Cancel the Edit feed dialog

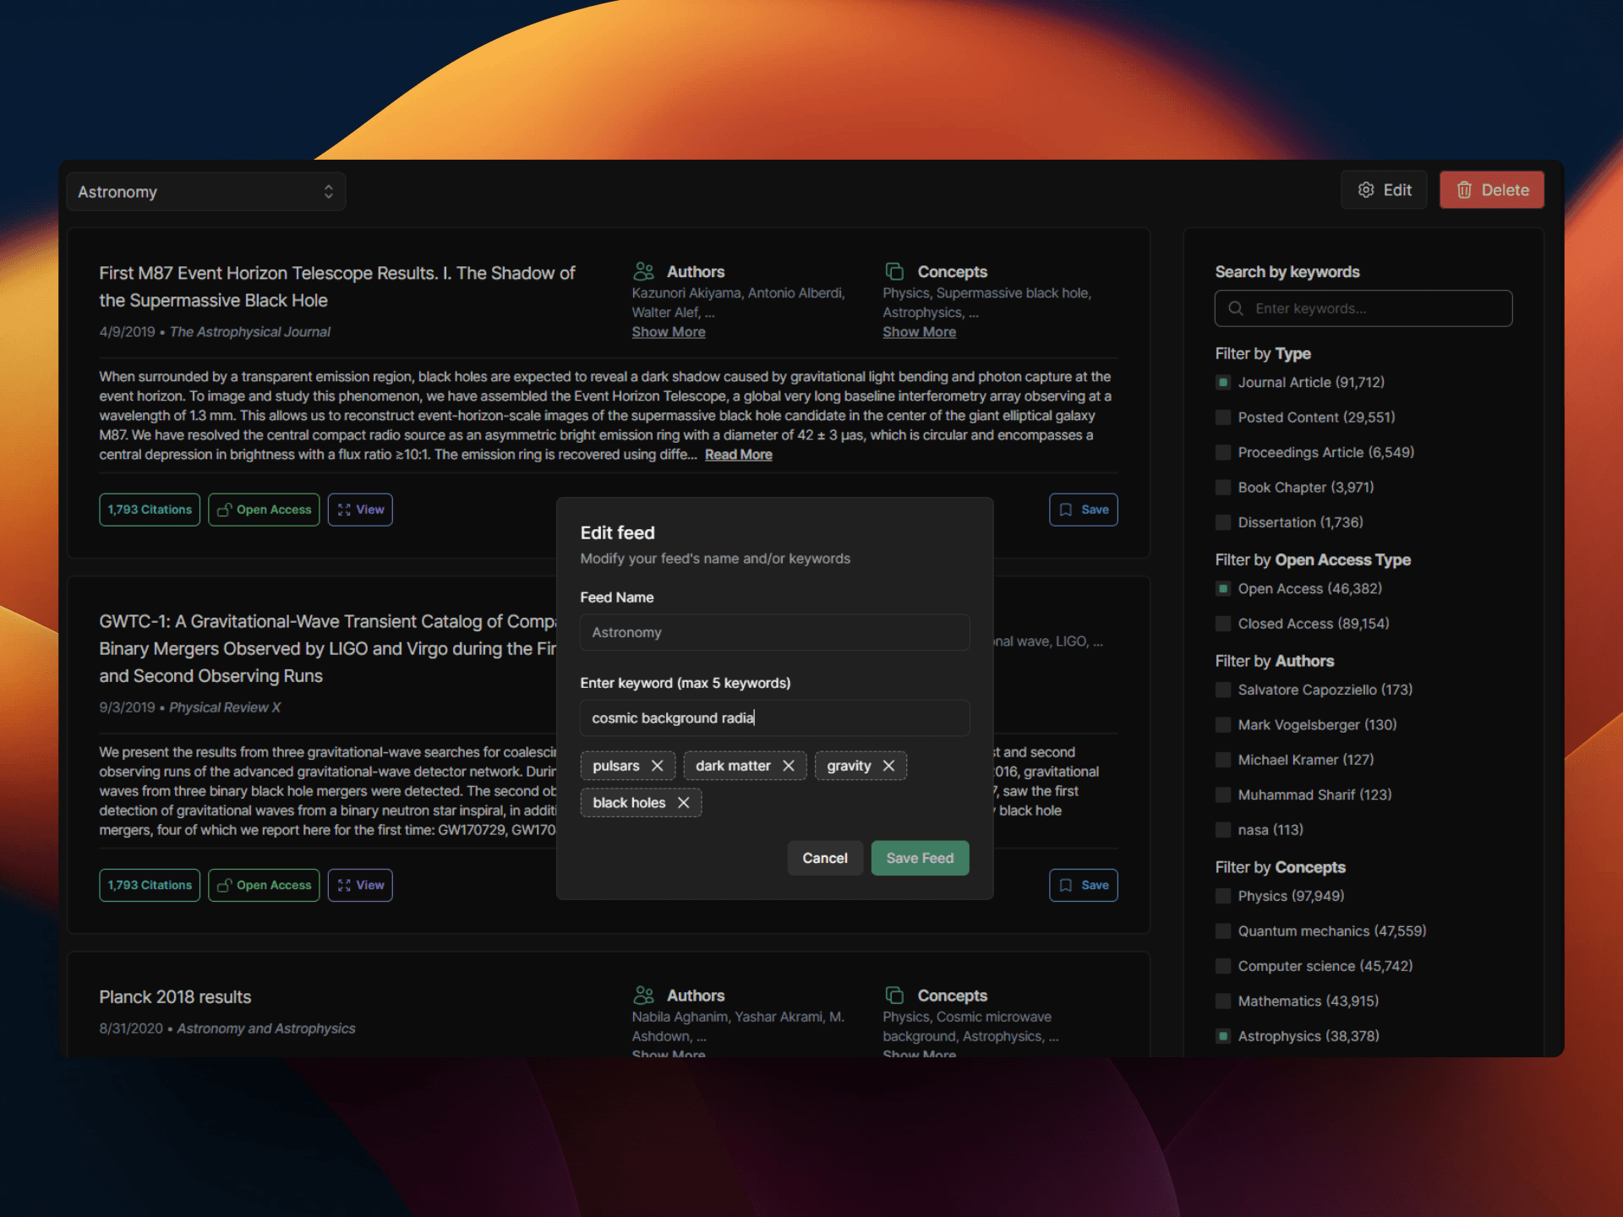(x=825, y=858)
